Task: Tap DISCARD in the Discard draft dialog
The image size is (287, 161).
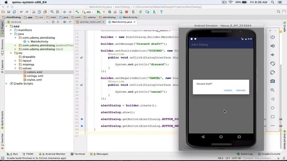Action: click(241, 90)
